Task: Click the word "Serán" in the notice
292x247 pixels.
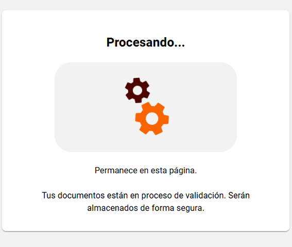Action: 239,195
